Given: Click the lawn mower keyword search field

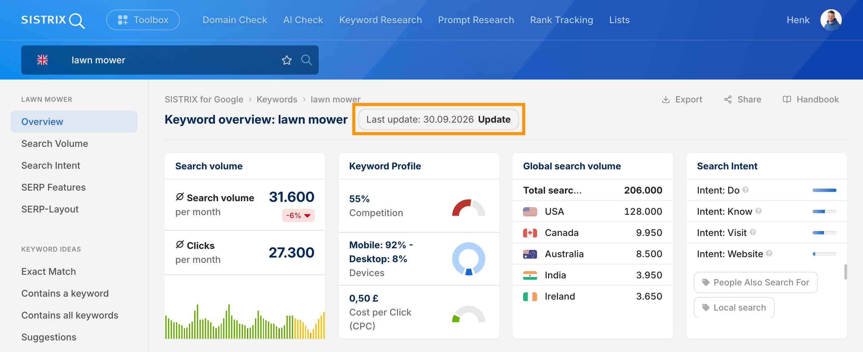Looking at the screenshot, I should [x=170, y=60].
